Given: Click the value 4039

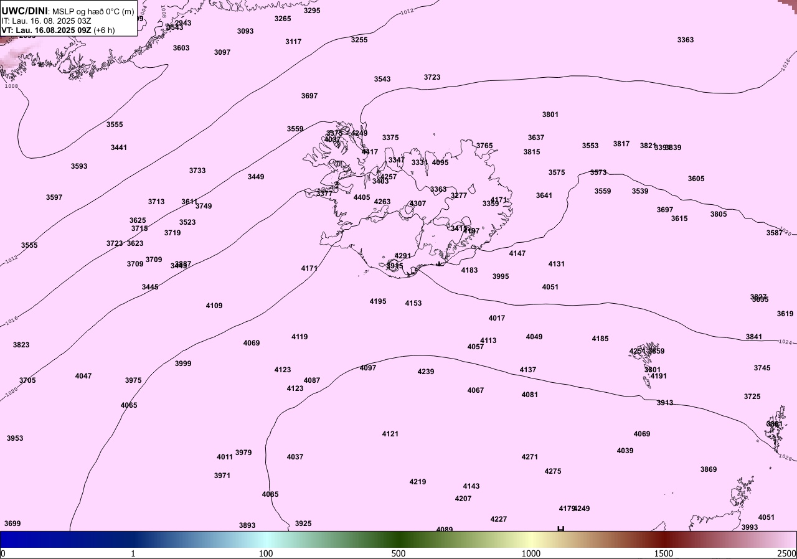Looking at the screenshot, I should [x=625, y=451].
